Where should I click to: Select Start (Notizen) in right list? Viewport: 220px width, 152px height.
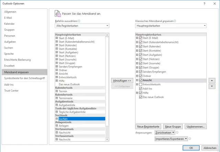(151, 59)
